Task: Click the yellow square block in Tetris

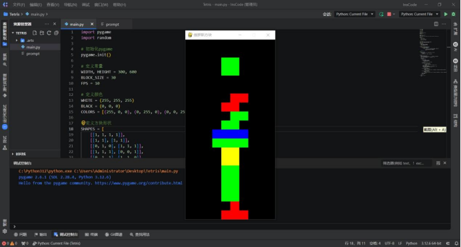Action: pos(230,156)
